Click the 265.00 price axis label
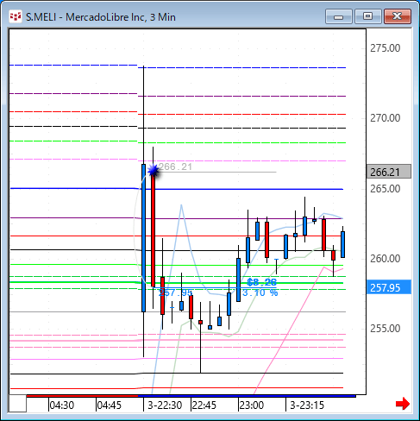This screenshot has height=421, width=420. pos(385,189)
